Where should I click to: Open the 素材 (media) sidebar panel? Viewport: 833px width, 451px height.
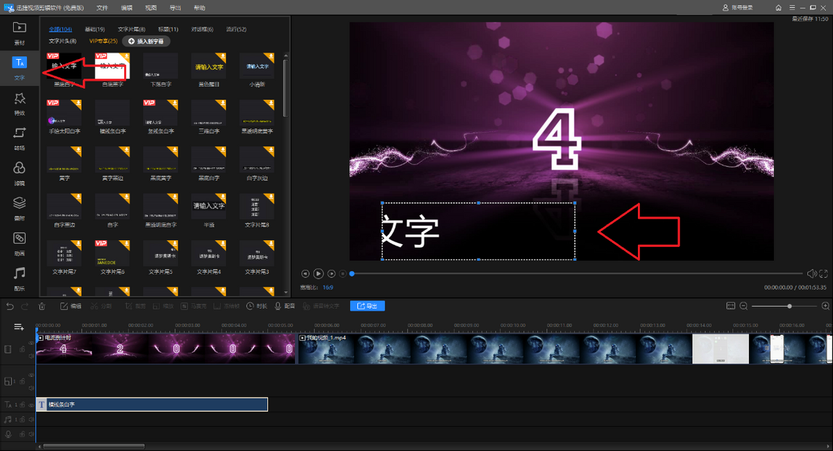19,32
